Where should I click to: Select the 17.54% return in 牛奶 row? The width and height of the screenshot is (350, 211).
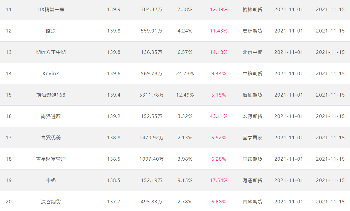tap(219, 180)
